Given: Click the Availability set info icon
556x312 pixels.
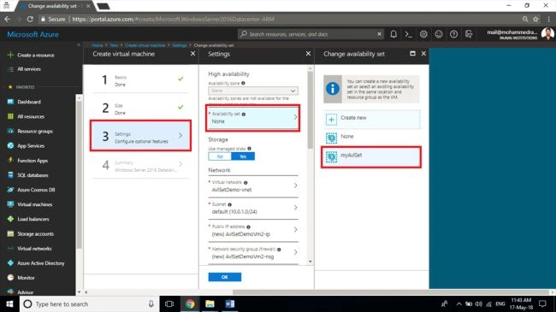Looking at the screenshot, I should click(244, 115).
